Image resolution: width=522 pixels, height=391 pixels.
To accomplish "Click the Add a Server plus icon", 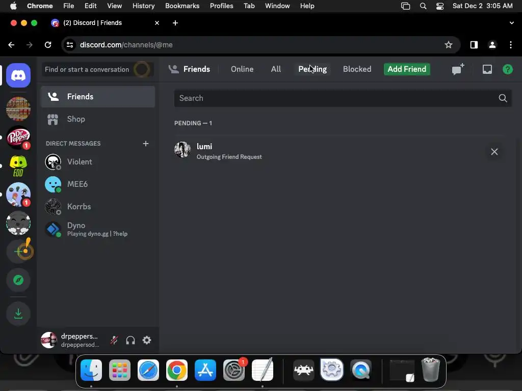I will pyautogui.click(x=18, y=252).
